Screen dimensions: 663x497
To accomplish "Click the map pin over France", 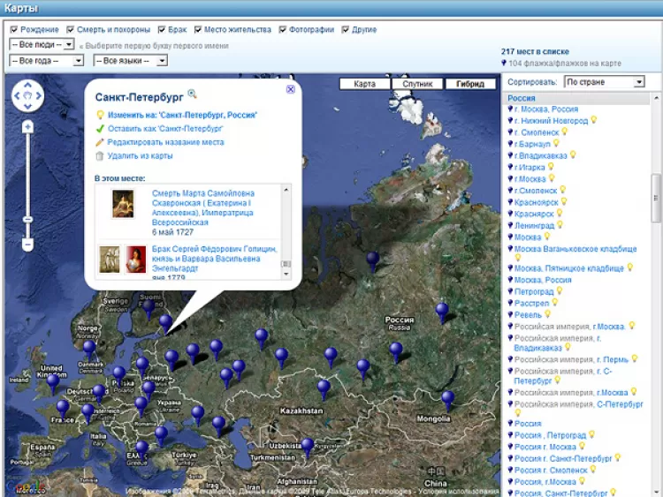I will 63,410.
